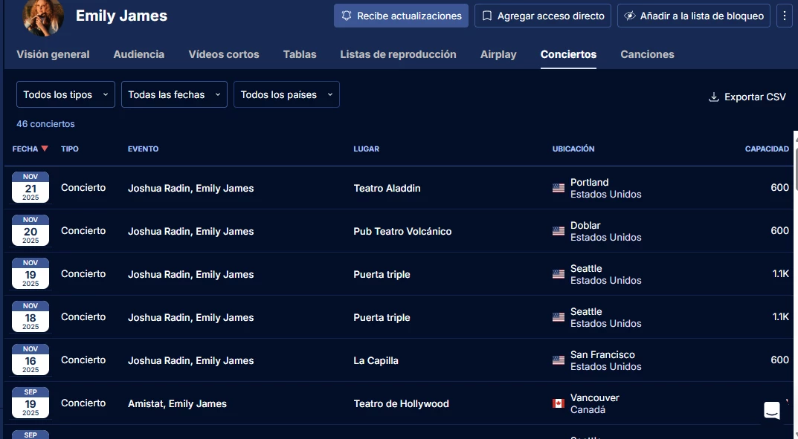Click the Emily James artist name heading
798x439 pixels.
(122, 16)
